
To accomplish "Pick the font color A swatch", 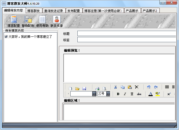I will tap(150, 94).
